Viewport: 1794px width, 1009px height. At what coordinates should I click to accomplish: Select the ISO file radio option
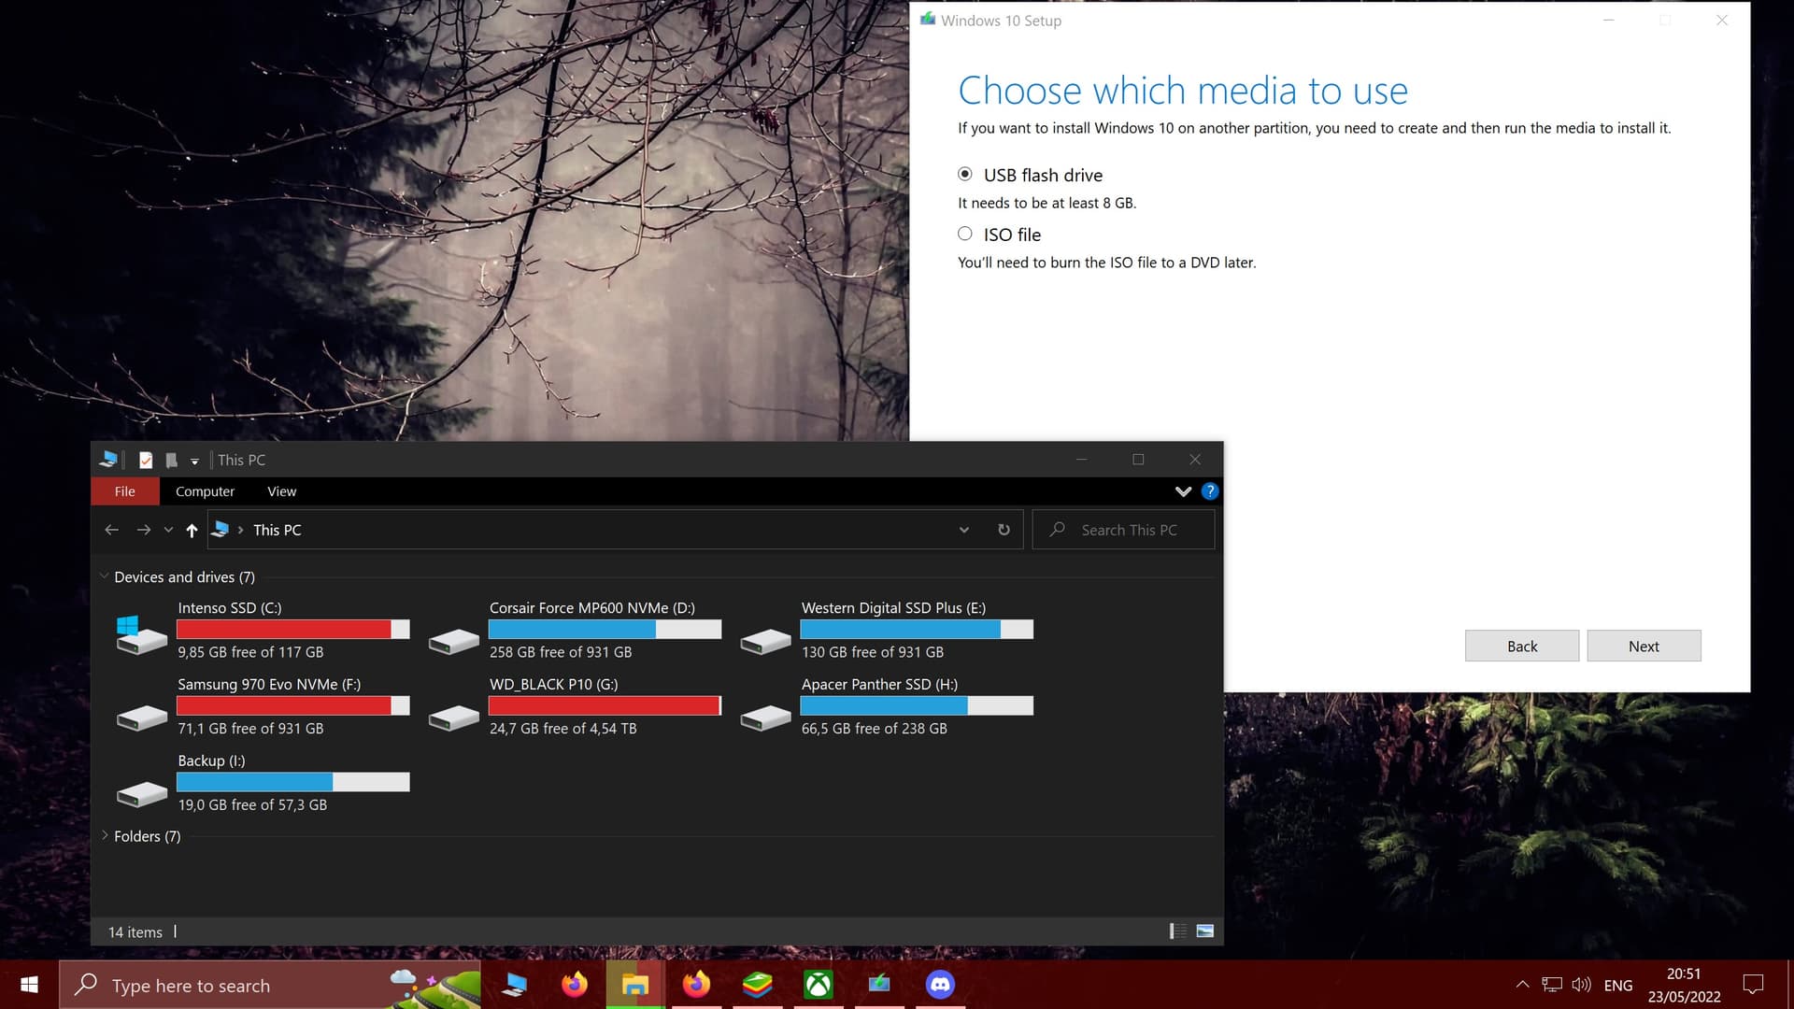click(x=965, y=234)
